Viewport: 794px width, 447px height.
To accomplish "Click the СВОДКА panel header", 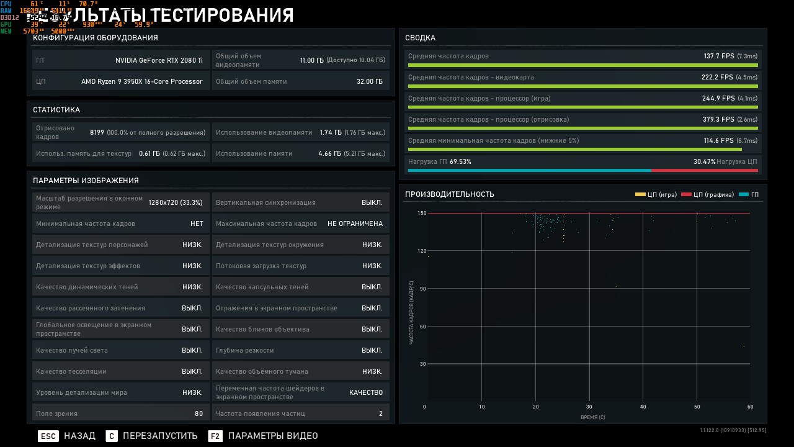I will (x=421, y=38).
